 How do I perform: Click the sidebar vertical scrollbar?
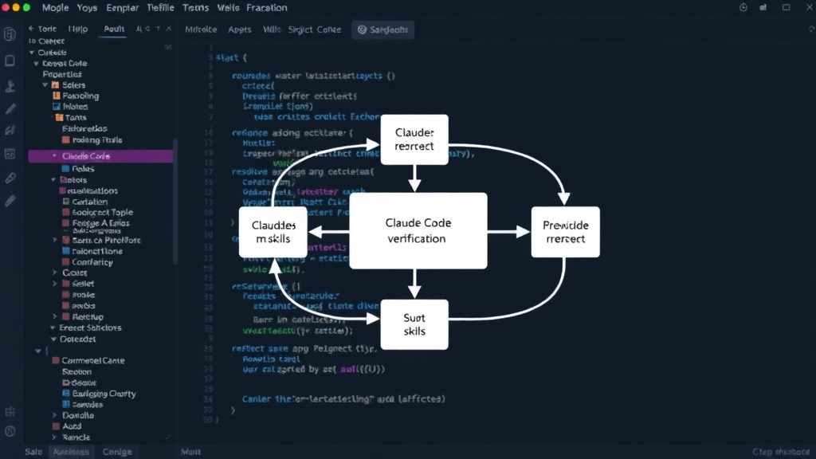click(x=175, y=200)
